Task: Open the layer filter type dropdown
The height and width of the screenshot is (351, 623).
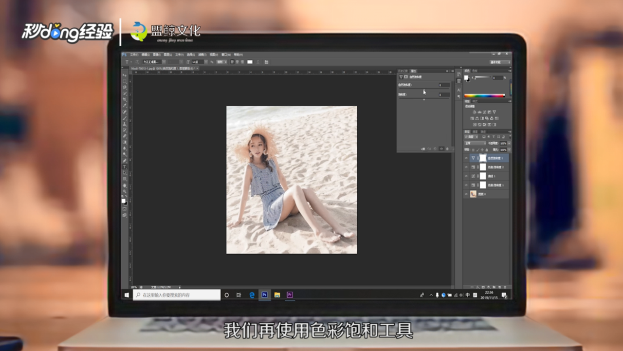Action: coord(471,137)
